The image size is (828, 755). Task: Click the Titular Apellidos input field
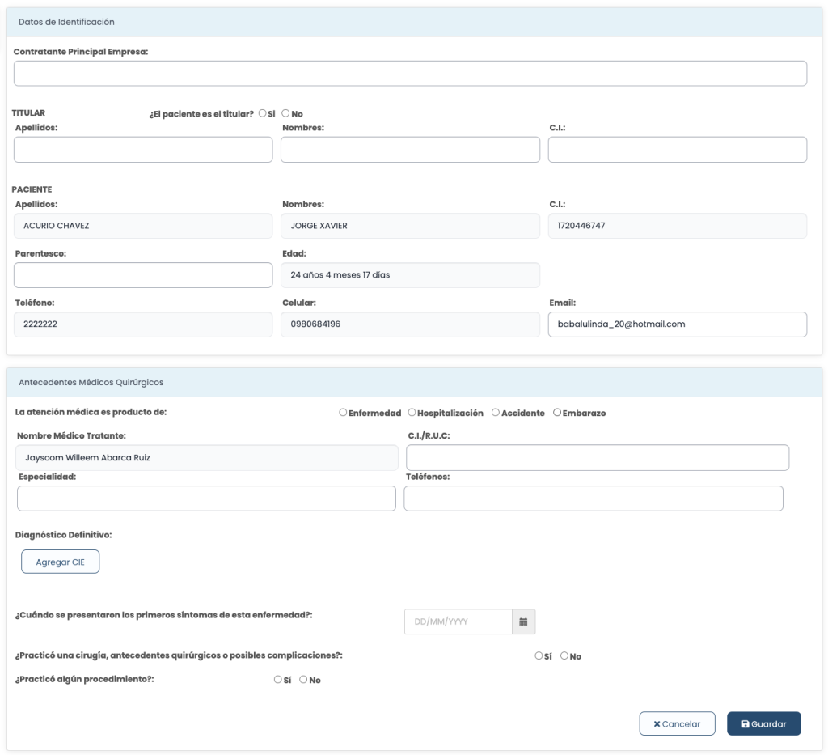[143, 150]
